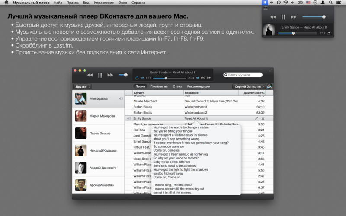Go to next track in mini player
346x216 pixels.
coord(293,17)
